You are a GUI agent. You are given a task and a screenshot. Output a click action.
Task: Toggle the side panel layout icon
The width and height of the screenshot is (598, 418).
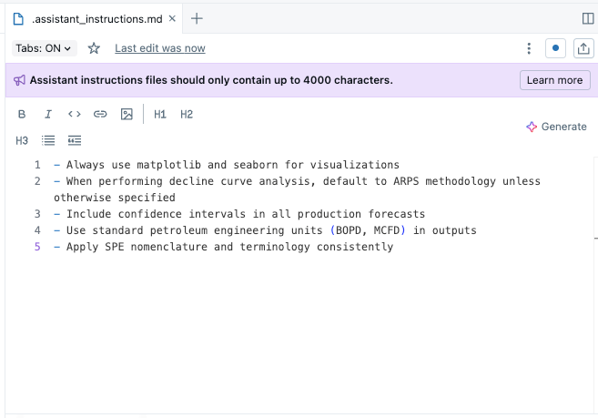click(587, 18)
